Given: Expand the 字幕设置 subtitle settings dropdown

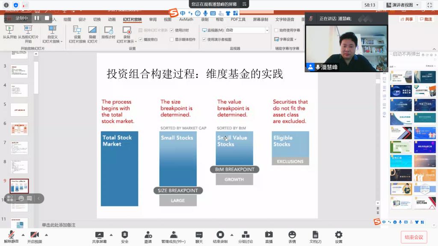Looking at the screenshot, I should point(295,39).
